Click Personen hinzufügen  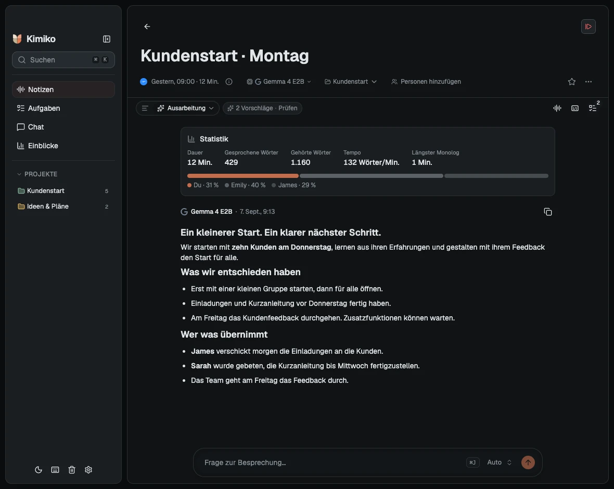pos(426,82)
